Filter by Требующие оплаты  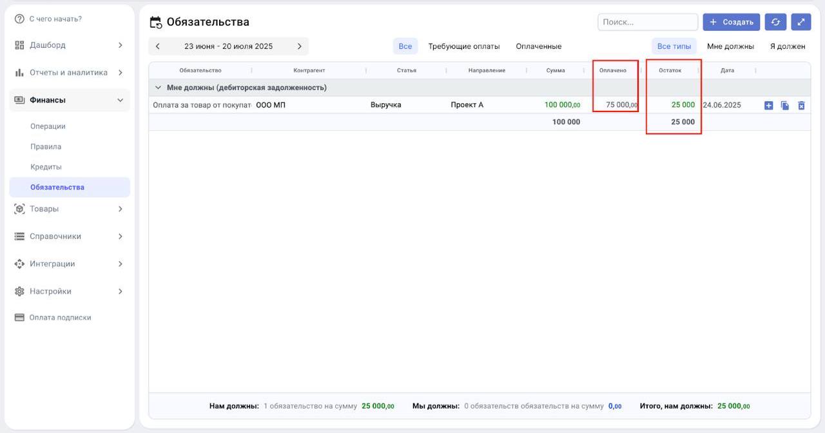tap(463, 46)
